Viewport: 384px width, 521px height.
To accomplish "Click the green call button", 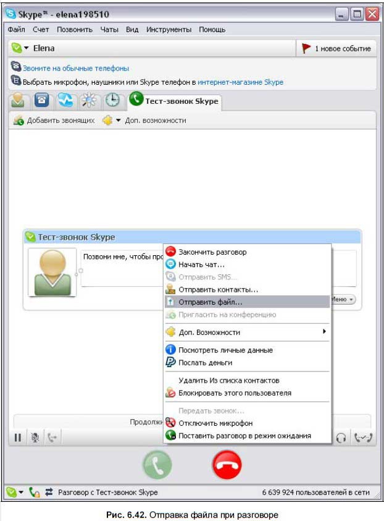I will click(158, 466).
